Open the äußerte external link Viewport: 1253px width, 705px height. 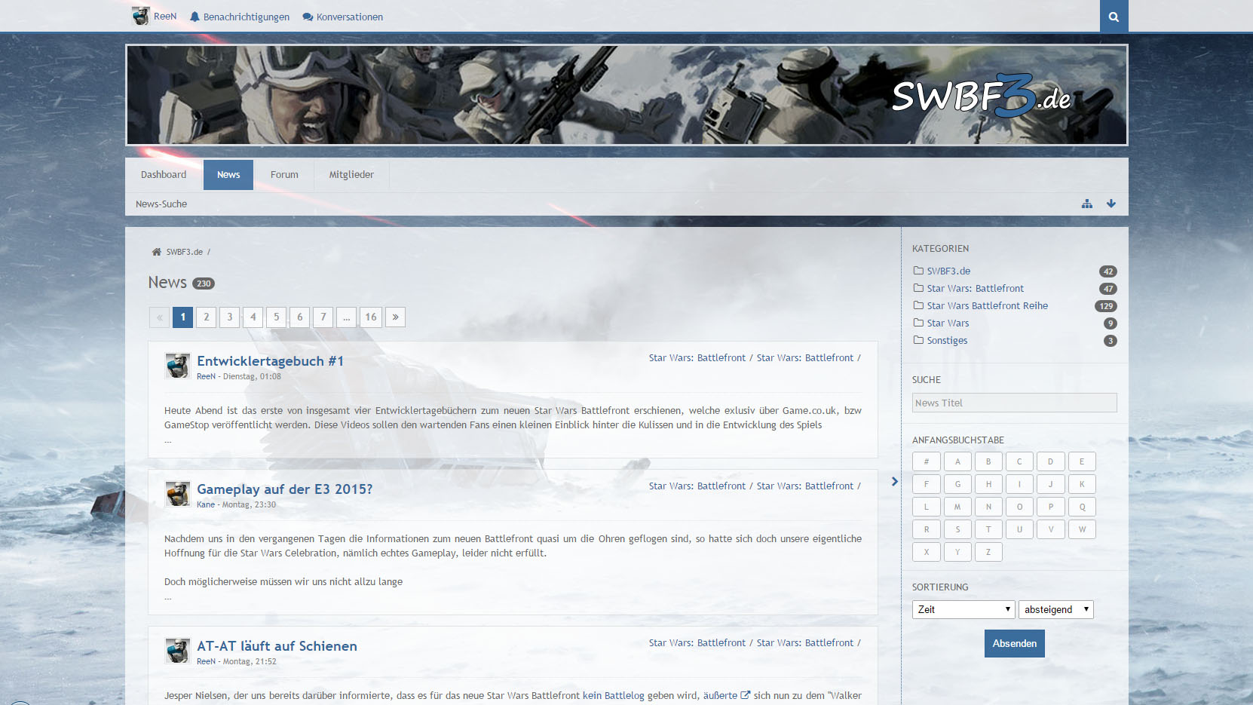point(720,695)
